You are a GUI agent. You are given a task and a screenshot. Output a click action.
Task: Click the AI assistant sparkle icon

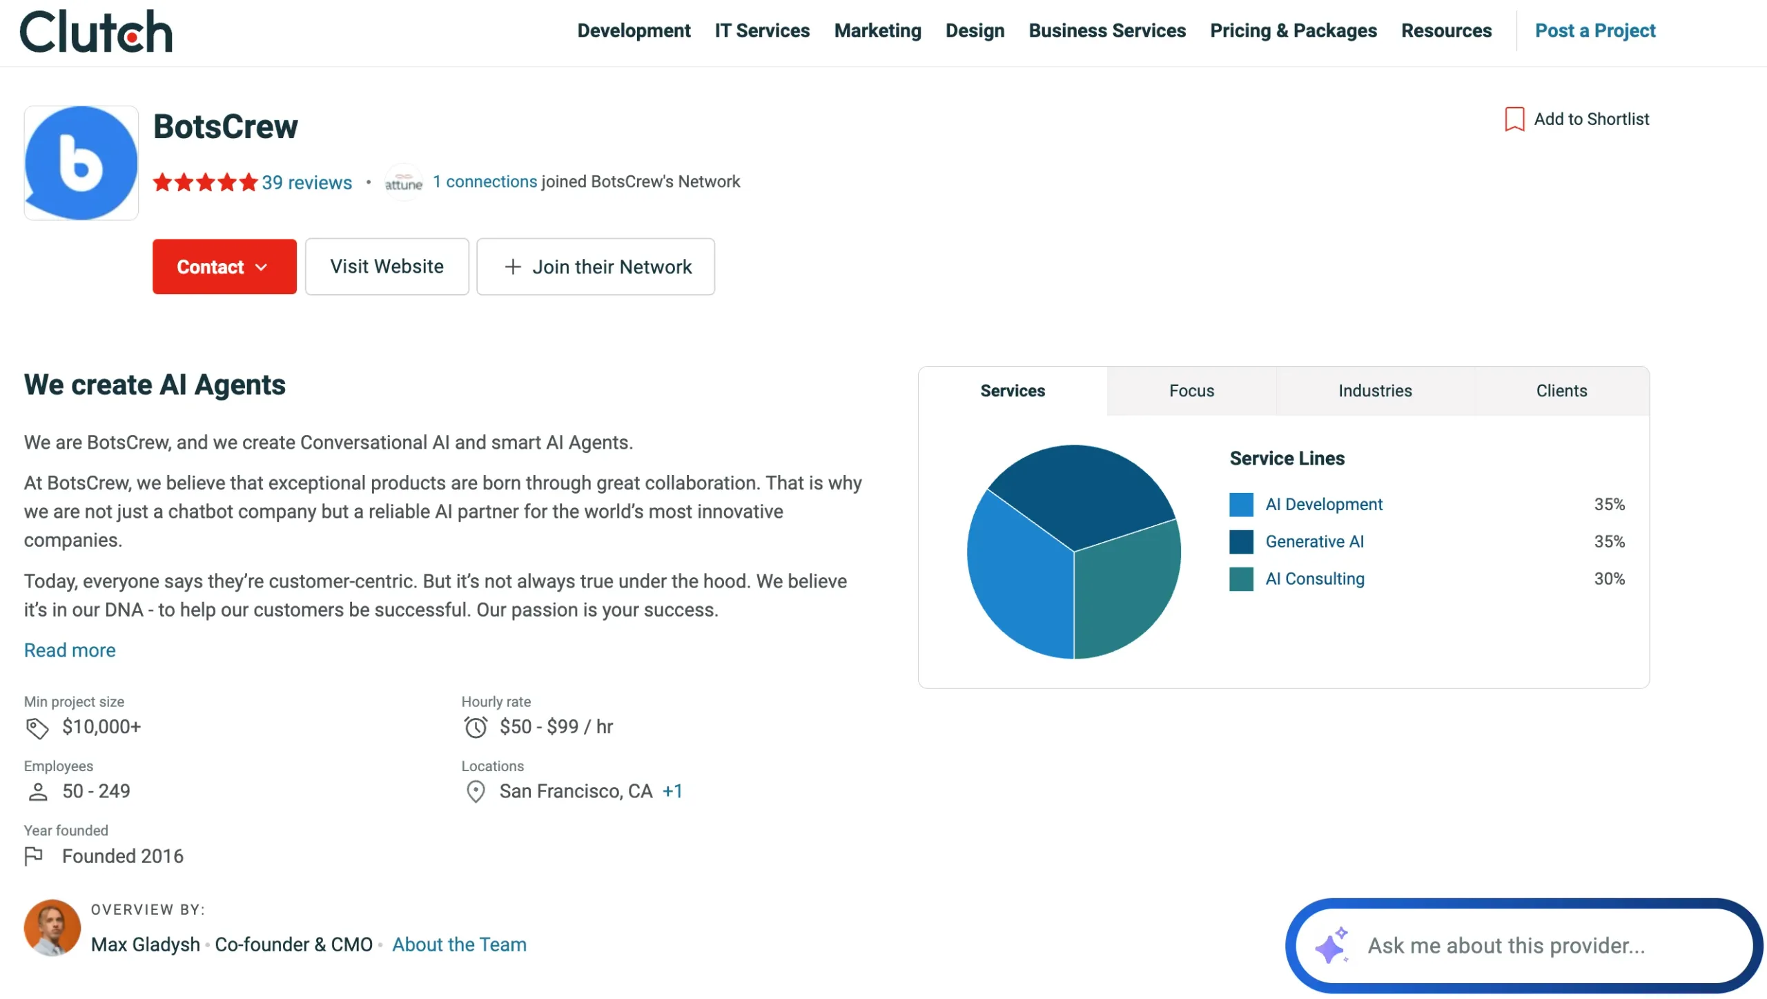pos(1334,946)
